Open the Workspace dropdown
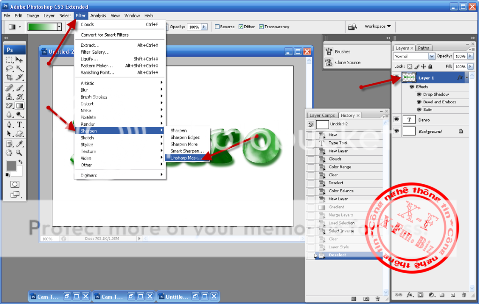 coord(377,26)
